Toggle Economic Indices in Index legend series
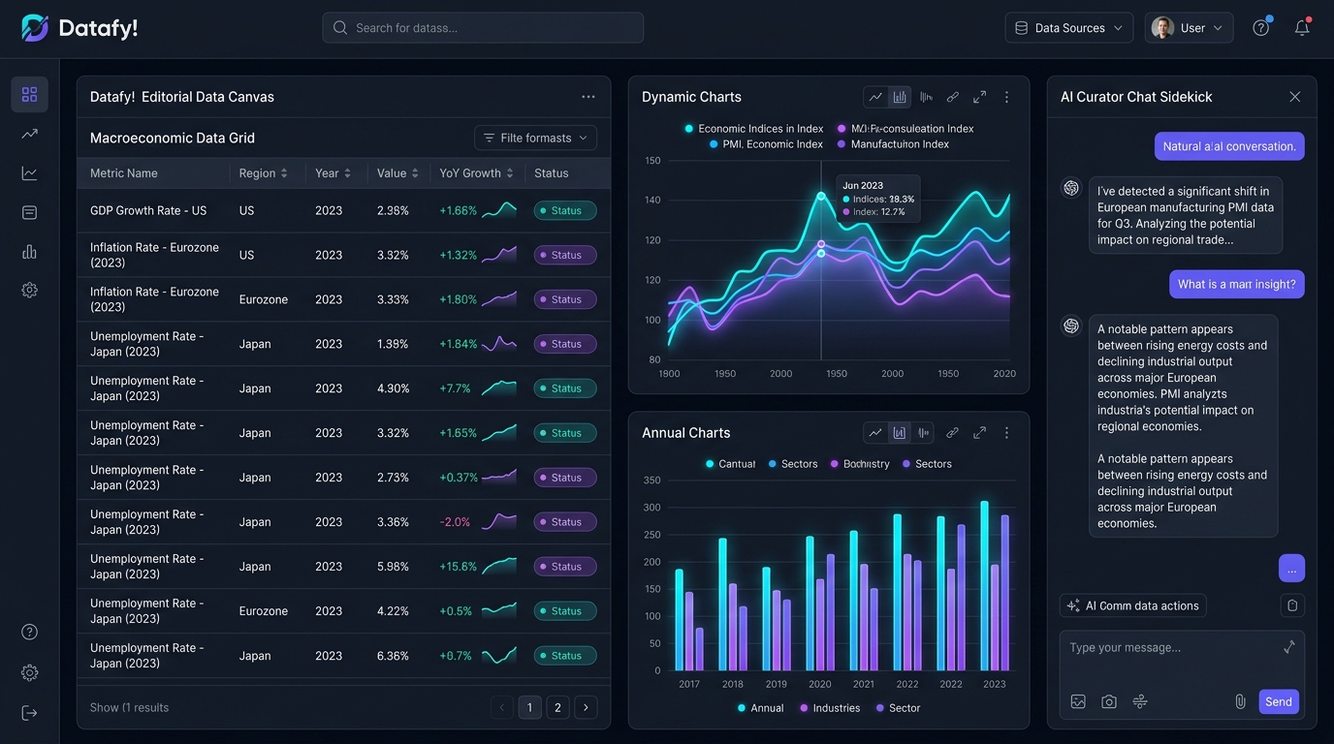 pos(753,128)
